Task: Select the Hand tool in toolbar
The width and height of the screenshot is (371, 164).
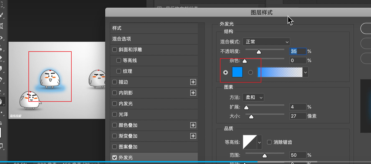Action: pos(2,101)
